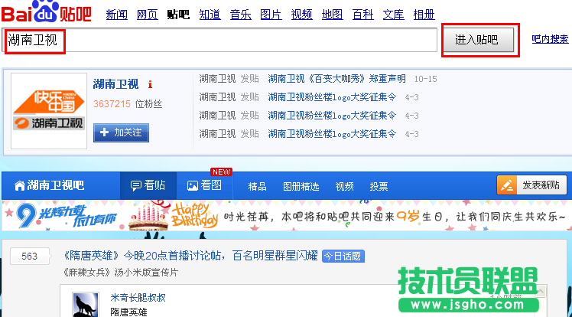Open the 吧内搜索 link
The height and width of the screenshot is (317, 572).
pos(550,39)
